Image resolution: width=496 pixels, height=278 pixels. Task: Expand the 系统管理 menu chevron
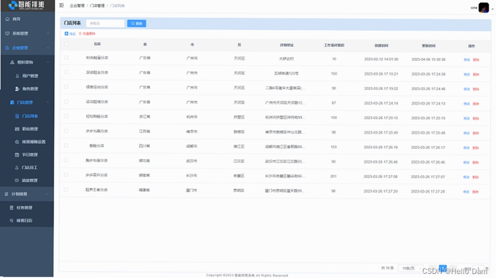coord(48,33)
